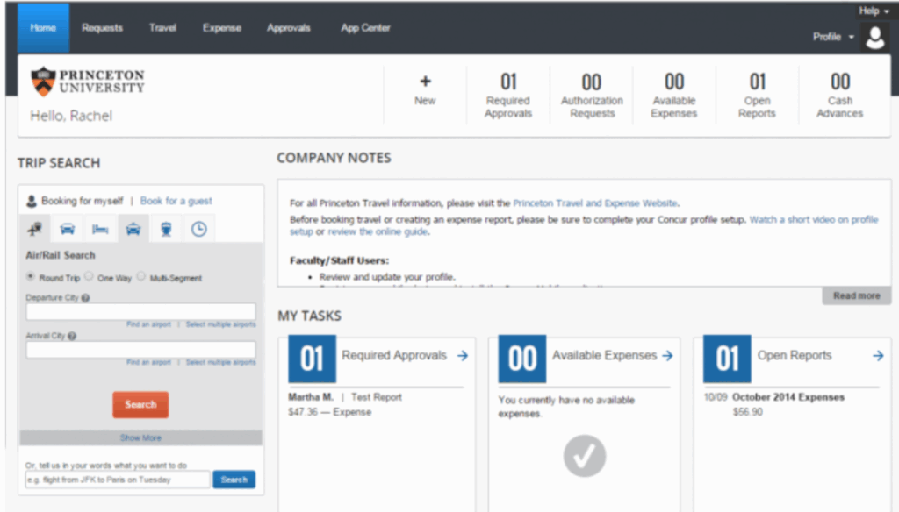
Task: Open the Profile dropdown menu
Action: pyautogui.click(x=833, y=37)
